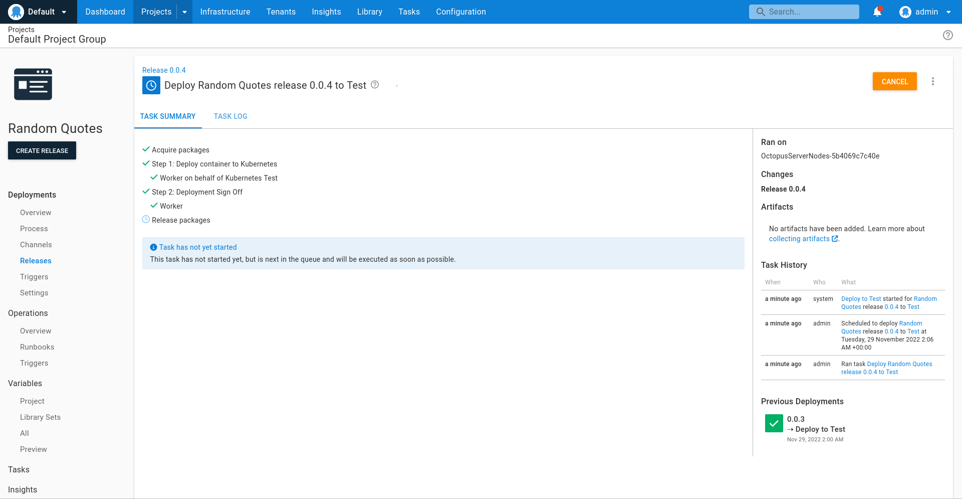Open the page help question icon

[x=947, y=35]
